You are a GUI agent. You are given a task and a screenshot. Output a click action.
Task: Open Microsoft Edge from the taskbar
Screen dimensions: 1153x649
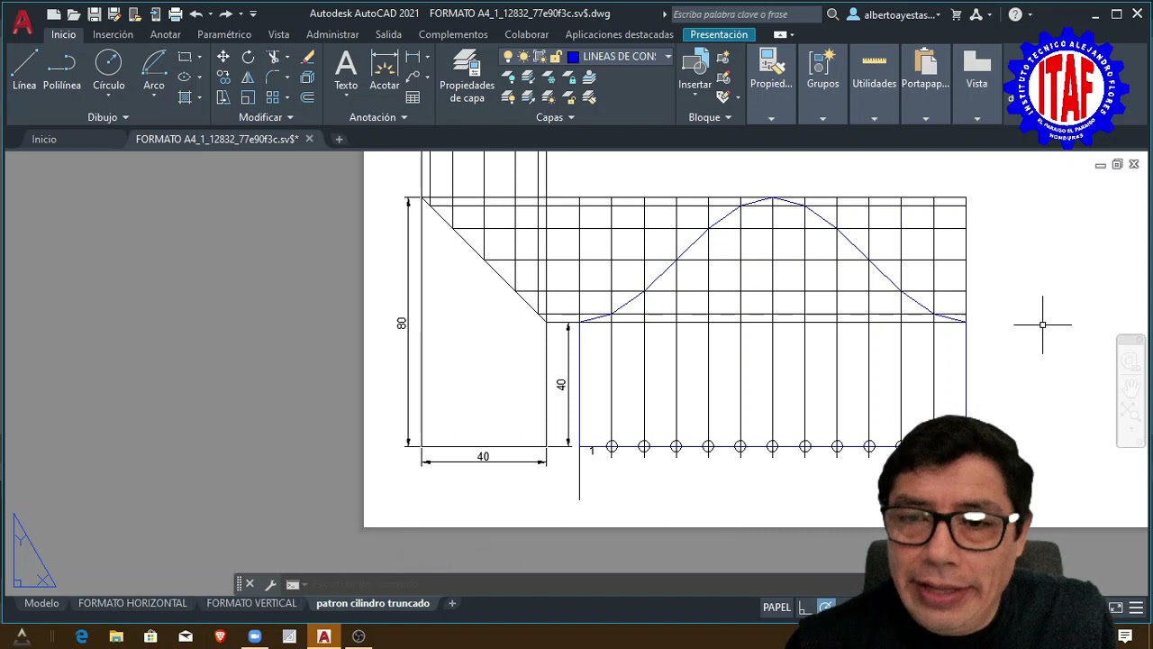82,636
